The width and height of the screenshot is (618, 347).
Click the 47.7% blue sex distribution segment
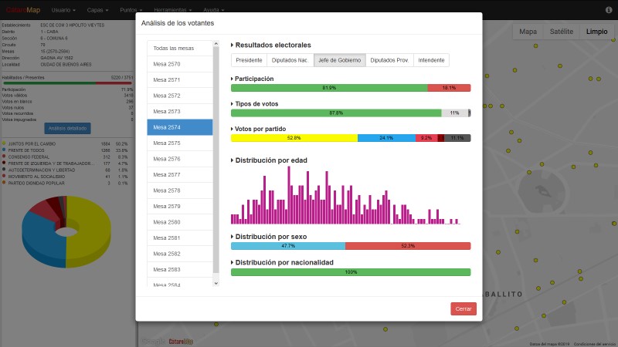288,246
